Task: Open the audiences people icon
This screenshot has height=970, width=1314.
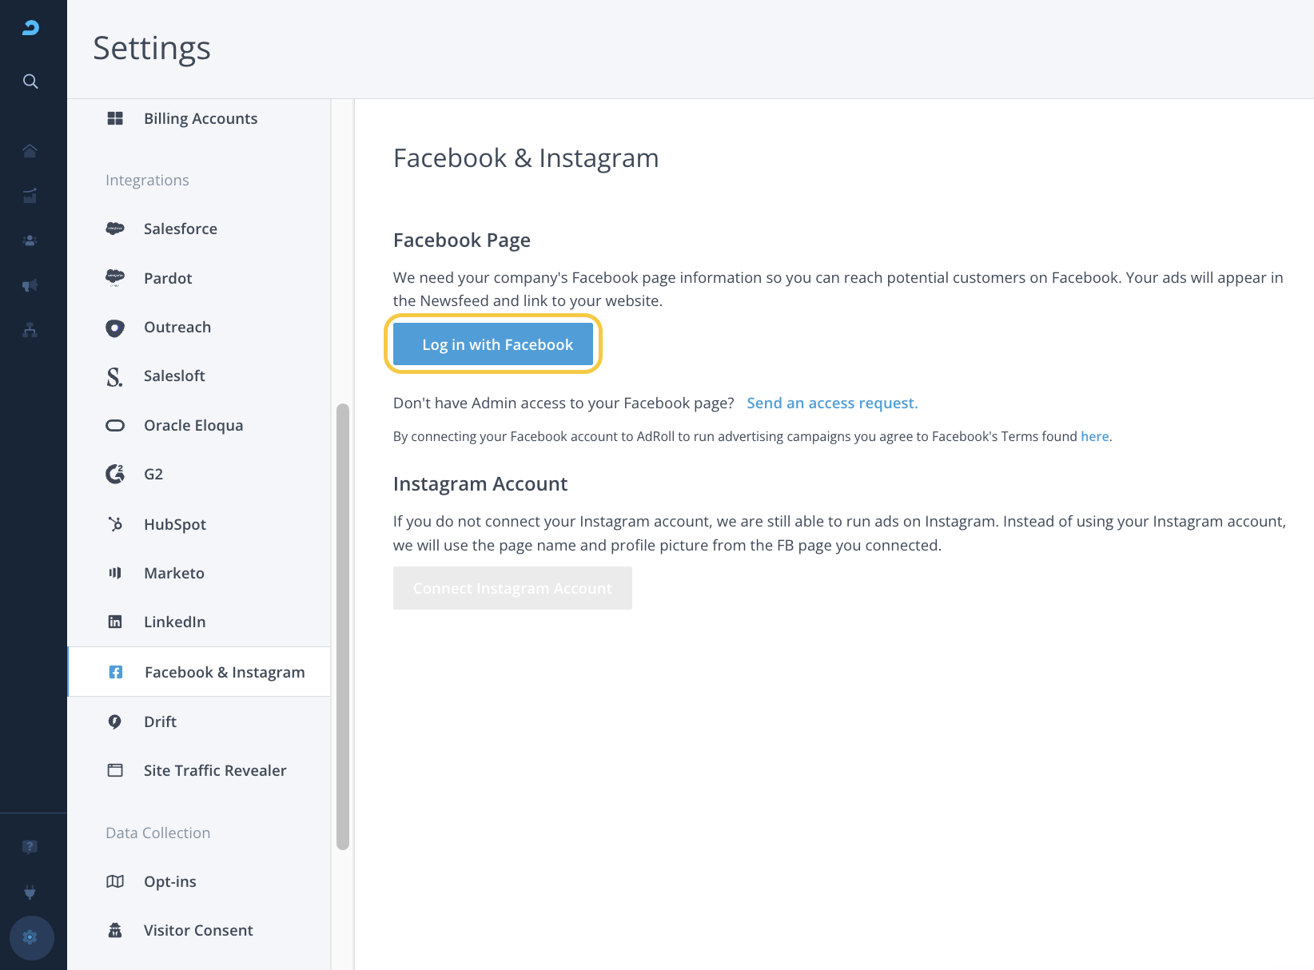Action: tap(30, 241)
